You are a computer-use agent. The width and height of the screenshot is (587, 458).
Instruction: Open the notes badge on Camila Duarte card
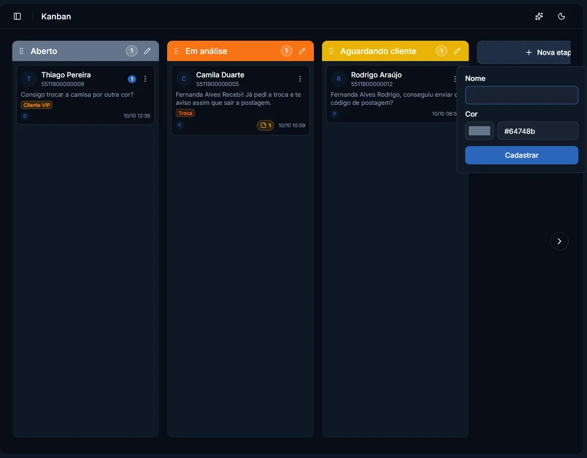point(265,125)
